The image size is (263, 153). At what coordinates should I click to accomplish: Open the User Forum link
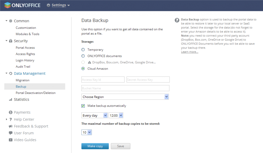click(x=24, y=133)
